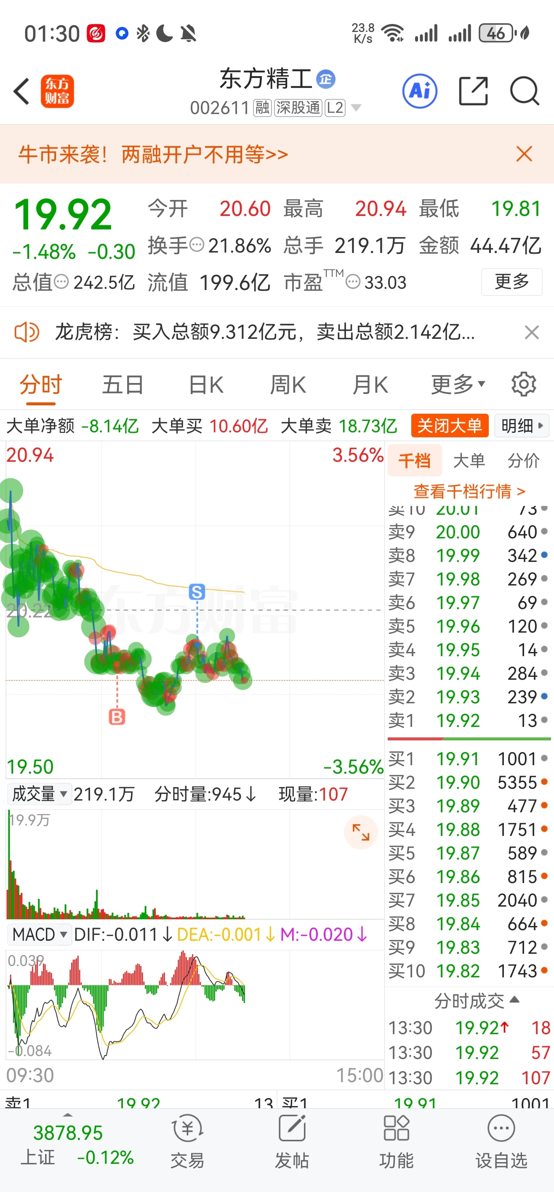Select the 分时 chart tab
Screen dimensions: 554x1192
41,385
